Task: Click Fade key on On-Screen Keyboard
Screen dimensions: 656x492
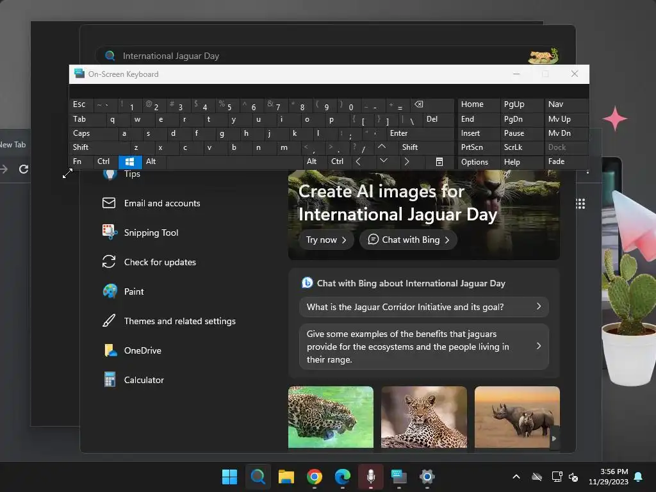Action: point(566,162)
